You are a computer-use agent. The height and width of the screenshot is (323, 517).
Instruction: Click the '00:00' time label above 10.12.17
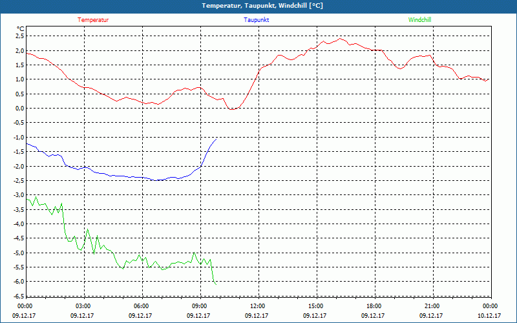click(491, 306)
